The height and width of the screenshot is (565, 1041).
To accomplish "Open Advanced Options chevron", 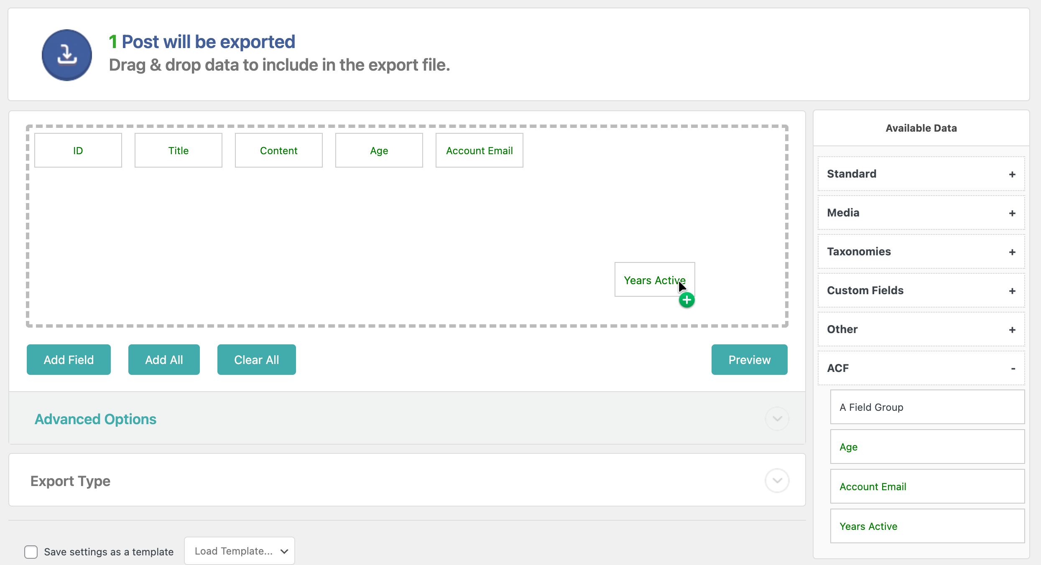I will coord(777,419).
